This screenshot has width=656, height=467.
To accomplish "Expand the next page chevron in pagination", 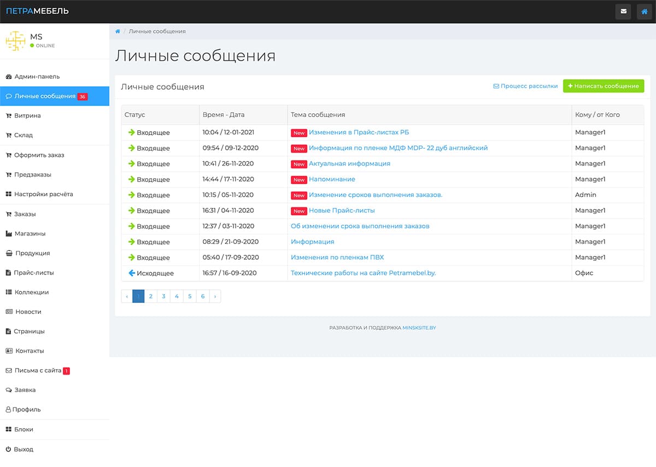I will (x=215, y=296).
